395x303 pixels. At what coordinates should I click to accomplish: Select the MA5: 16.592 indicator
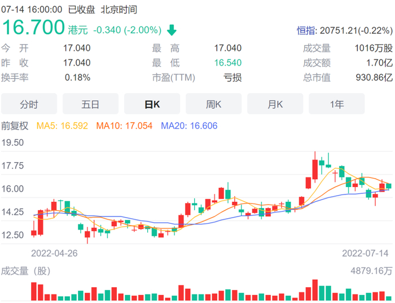[x=62, y=125]
